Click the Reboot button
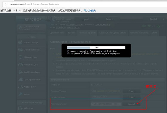The width and height of the screenshot is (167, 113). 109,19
